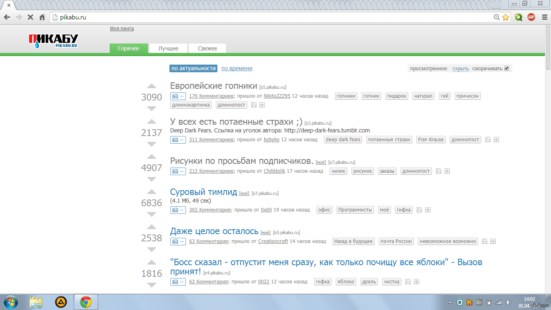Click the 'длиннопост' tag on Chiliktolik's post
551x310 pixels.
[416, 171]
